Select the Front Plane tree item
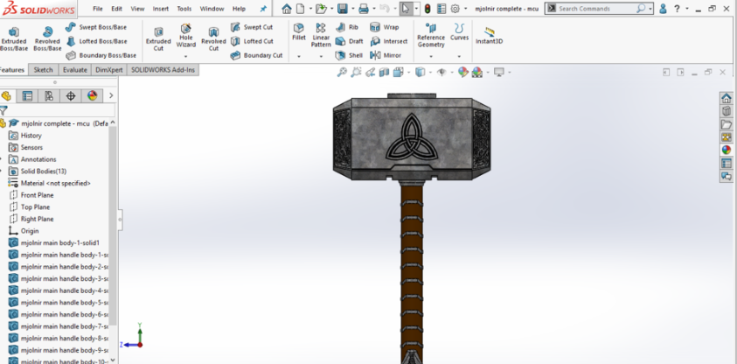The width and height of the screenshot is (737, 364). [37, 195]
